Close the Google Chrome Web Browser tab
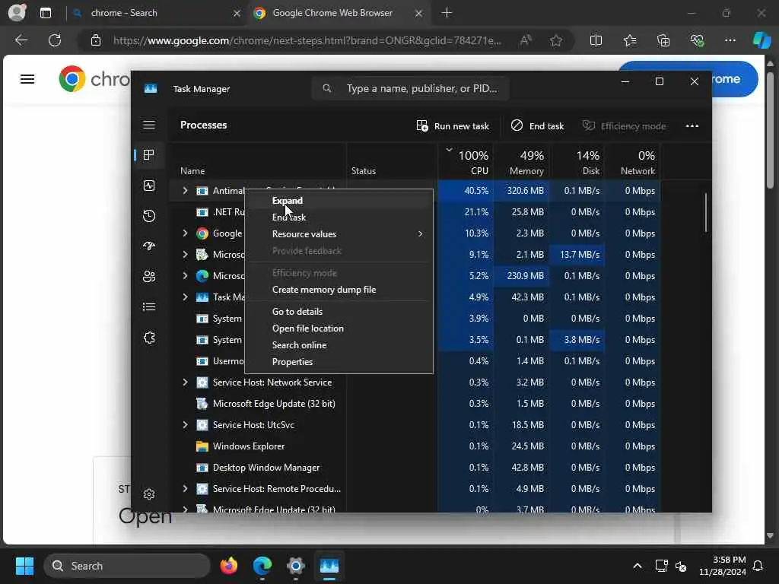Screen dimensions: 779x584 (418, 14)
